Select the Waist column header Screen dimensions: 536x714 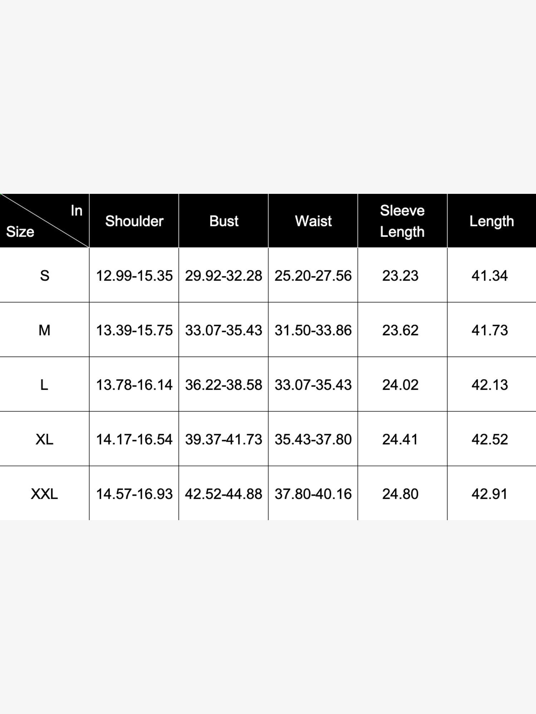[313, 221]
